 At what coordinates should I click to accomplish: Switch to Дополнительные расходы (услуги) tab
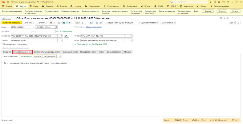click(47, 52)
